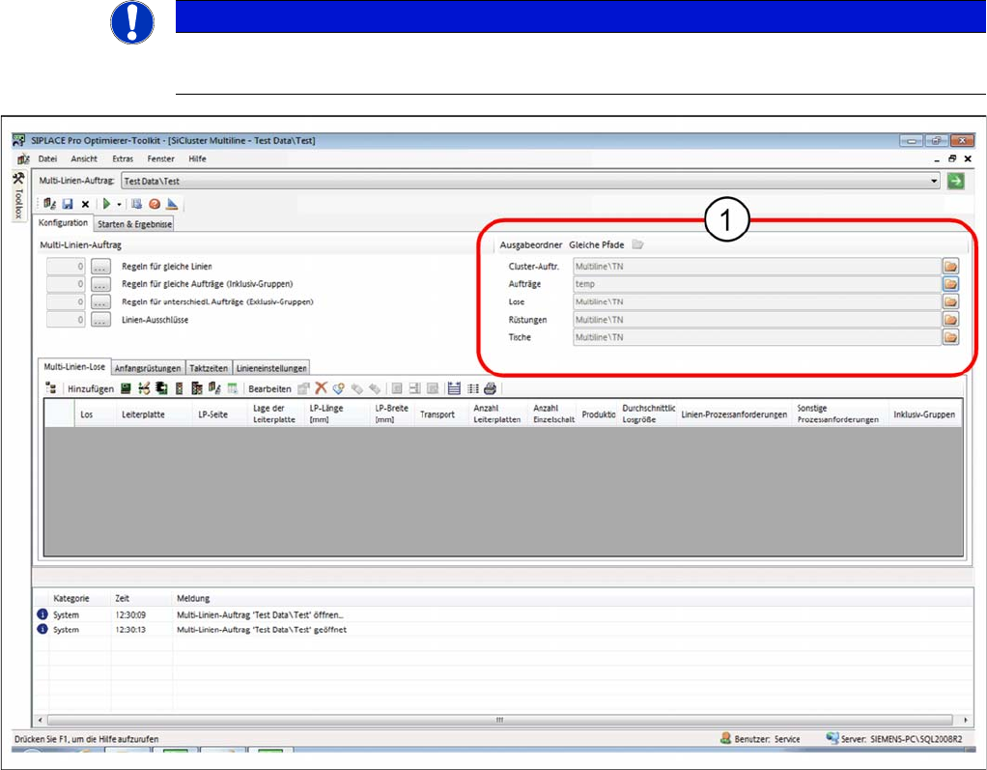Open the dropdown arrow beside the Start icon
This screenshot has height=770, width=987.
tap(119, 204)
